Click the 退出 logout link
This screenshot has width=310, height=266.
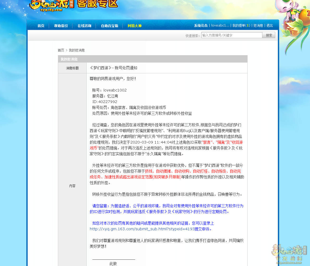pos(269,26)
